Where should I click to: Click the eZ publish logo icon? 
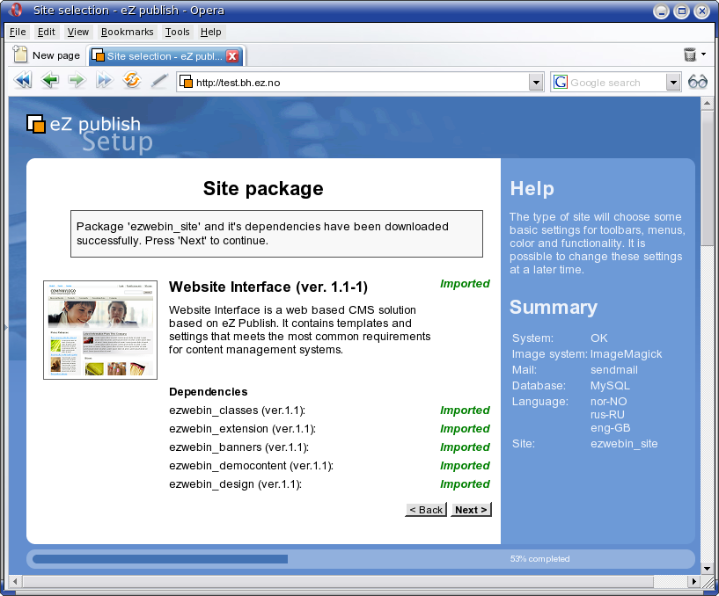(x=36, y=124)
